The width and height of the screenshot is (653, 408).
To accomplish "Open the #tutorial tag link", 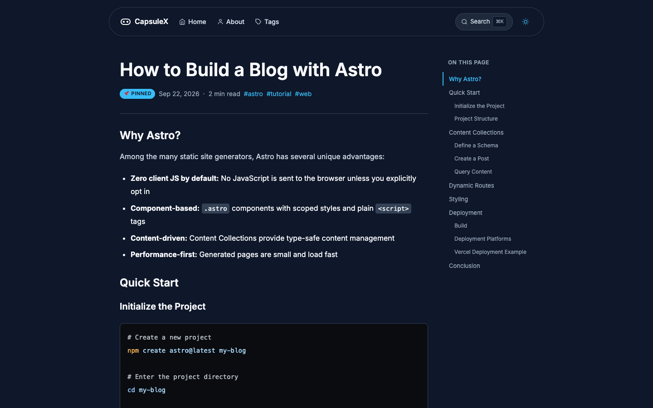I will pyautogui.click(x=279, y=94).
